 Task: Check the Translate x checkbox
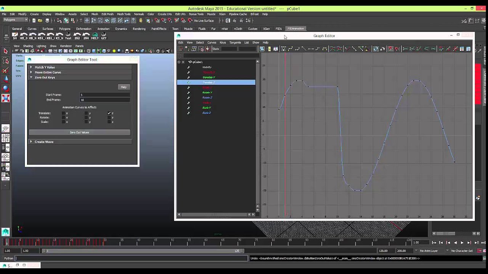click(63, 113)
